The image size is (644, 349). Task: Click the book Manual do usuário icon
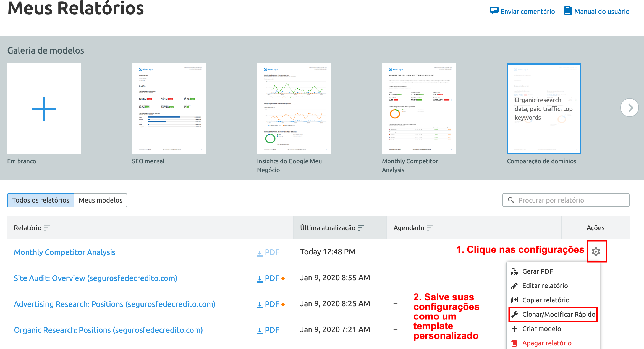click(x=567, y=11)
